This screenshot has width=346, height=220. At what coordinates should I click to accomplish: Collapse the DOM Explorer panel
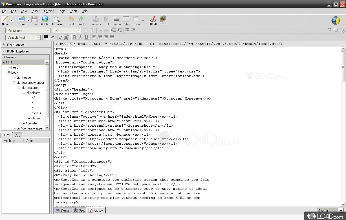[4, 51]
